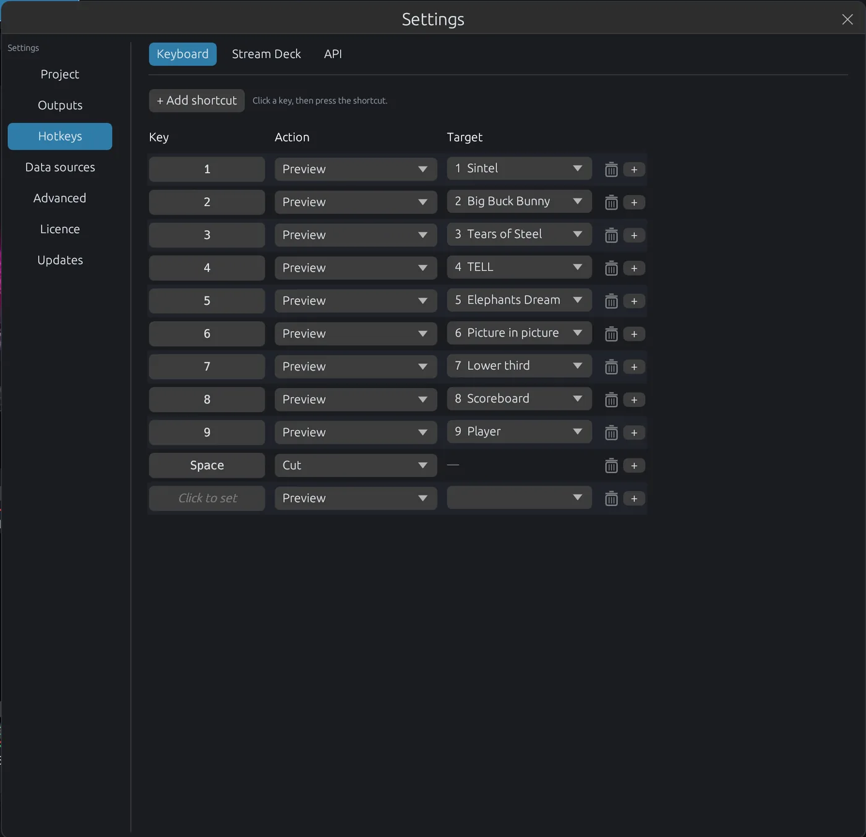Open the API tab
866x837 pixels.
coord(333,54)
